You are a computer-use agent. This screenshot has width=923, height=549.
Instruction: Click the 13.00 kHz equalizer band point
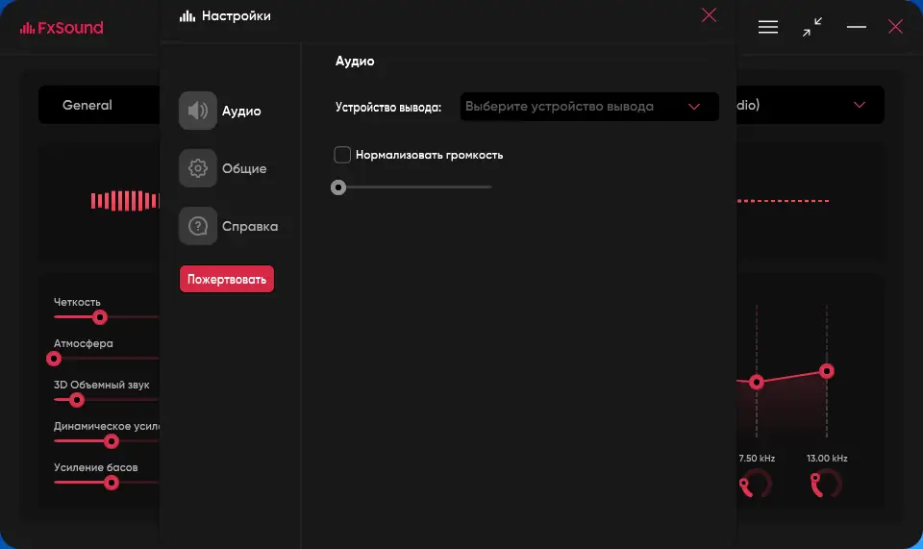826,371
